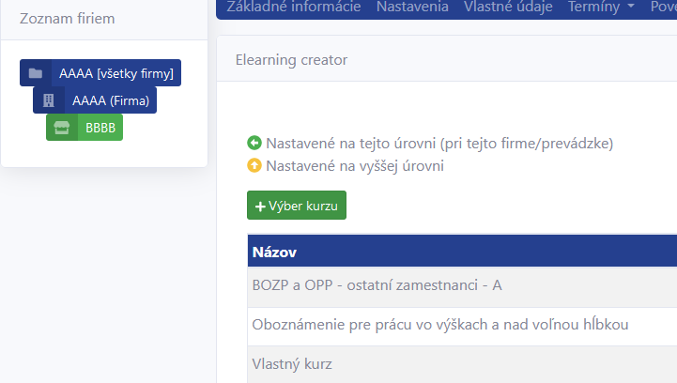The width and height of the screenshot is (677, 383).
Task: Open the Základné informácie tab
Action: click(x=294, y=7)
